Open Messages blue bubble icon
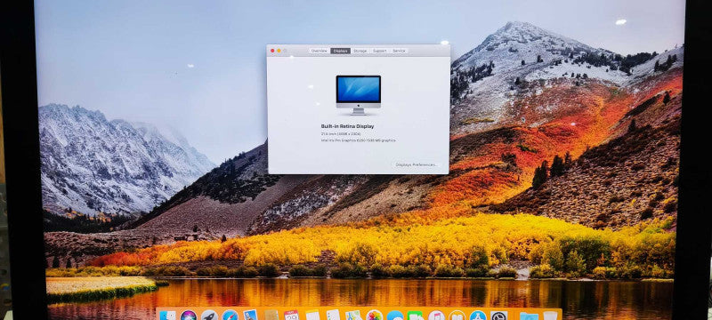This screenshot has height=320, width=712. [395, 316]
